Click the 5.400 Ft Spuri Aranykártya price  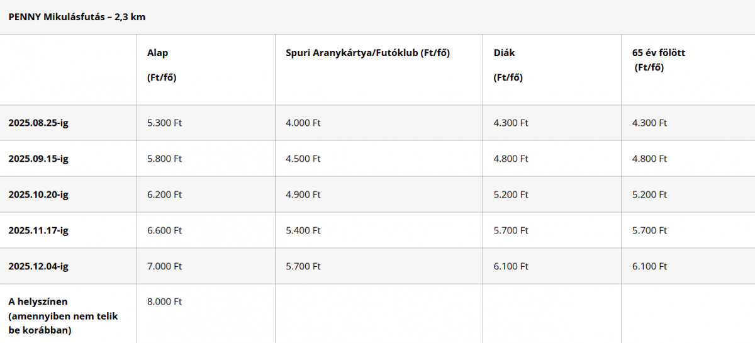click(x=303, y=230)
